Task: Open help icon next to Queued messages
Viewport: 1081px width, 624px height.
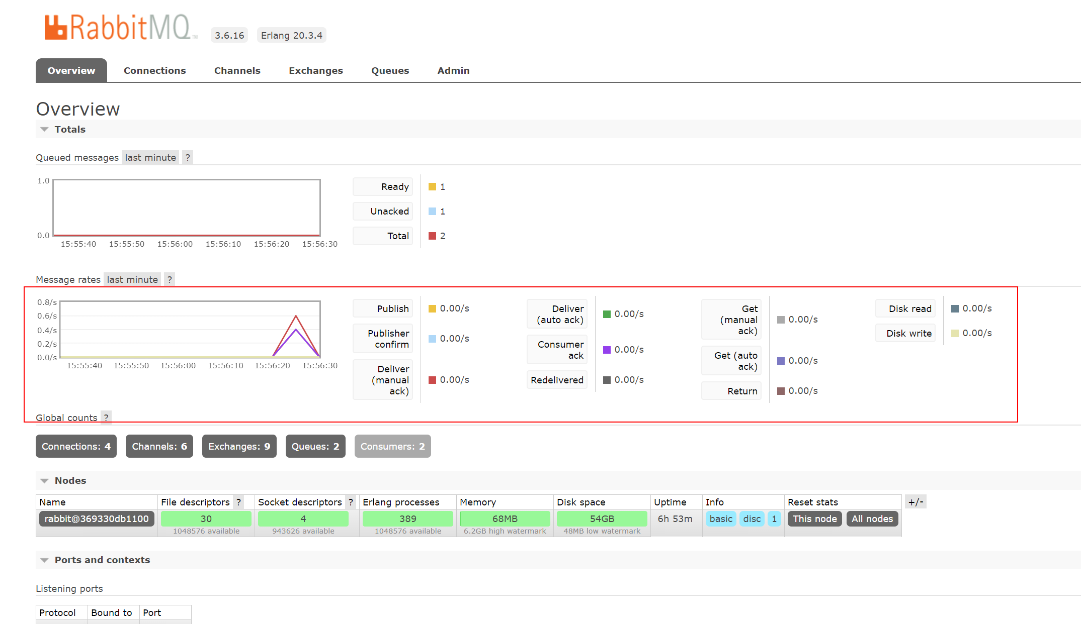Action: (x=188, y=157)
